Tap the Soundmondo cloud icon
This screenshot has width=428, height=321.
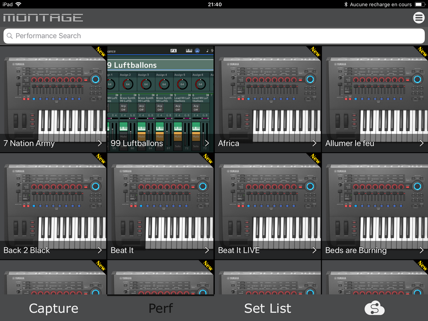tap(374, 308)
